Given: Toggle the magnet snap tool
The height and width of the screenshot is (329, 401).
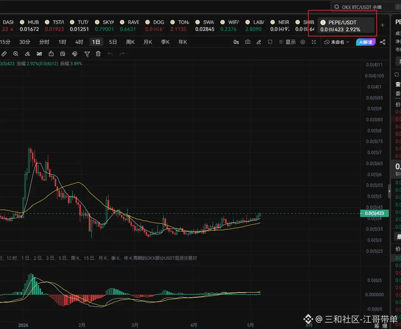Looking at the screenshot, I should (x=74, y=54).
